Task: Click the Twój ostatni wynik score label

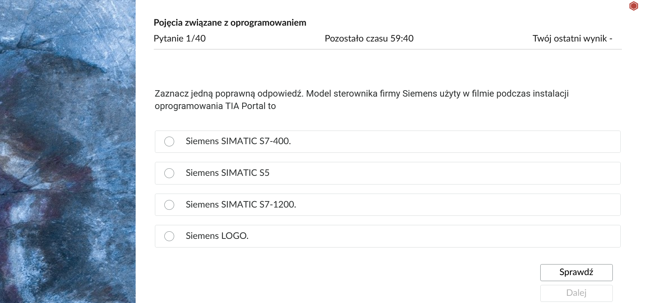Action: (x=572, y=38)
